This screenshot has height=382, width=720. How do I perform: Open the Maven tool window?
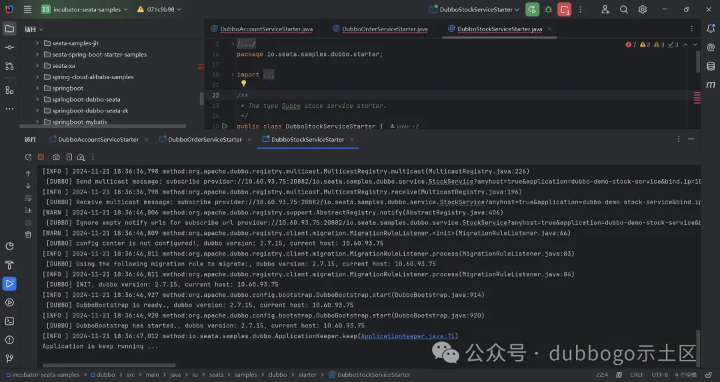711,85
